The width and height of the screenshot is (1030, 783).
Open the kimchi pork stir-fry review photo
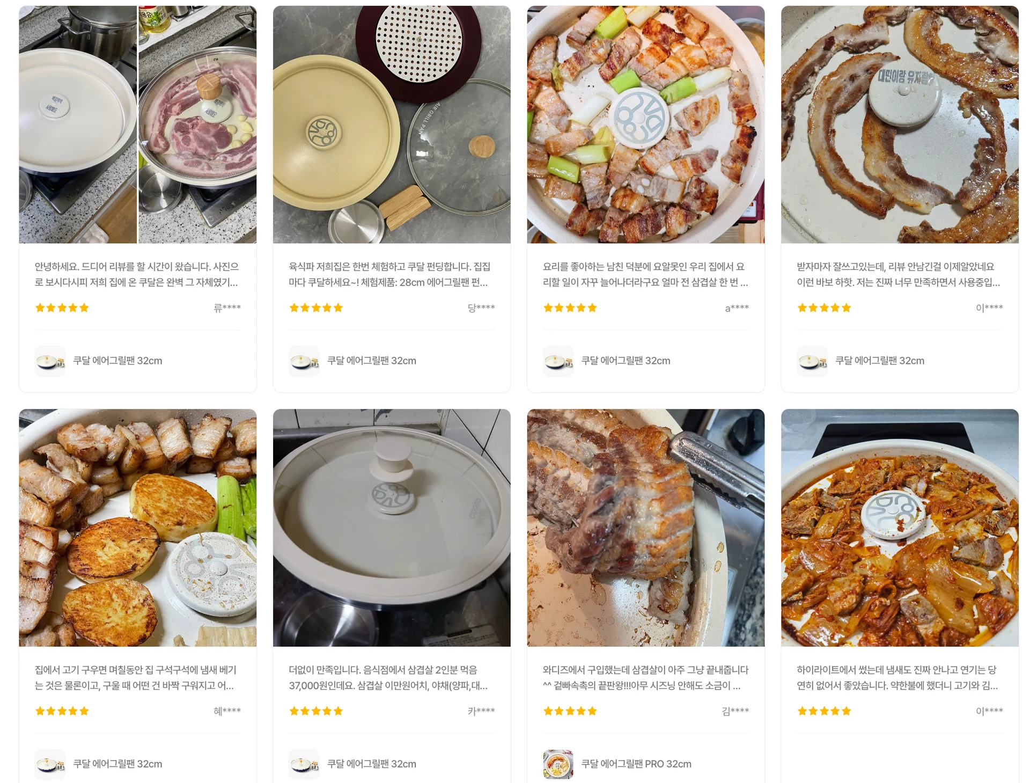point(900,528)
